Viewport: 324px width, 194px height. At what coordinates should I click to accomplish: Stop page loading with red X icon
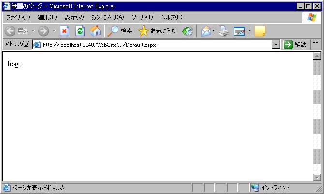pyautogui.click(x=64, y=31)
